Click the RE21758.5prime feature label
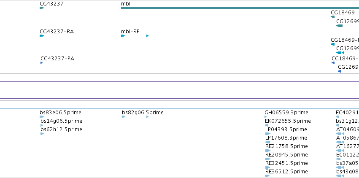359x178 pixels. pyautogui.click(x=286, y=146)
